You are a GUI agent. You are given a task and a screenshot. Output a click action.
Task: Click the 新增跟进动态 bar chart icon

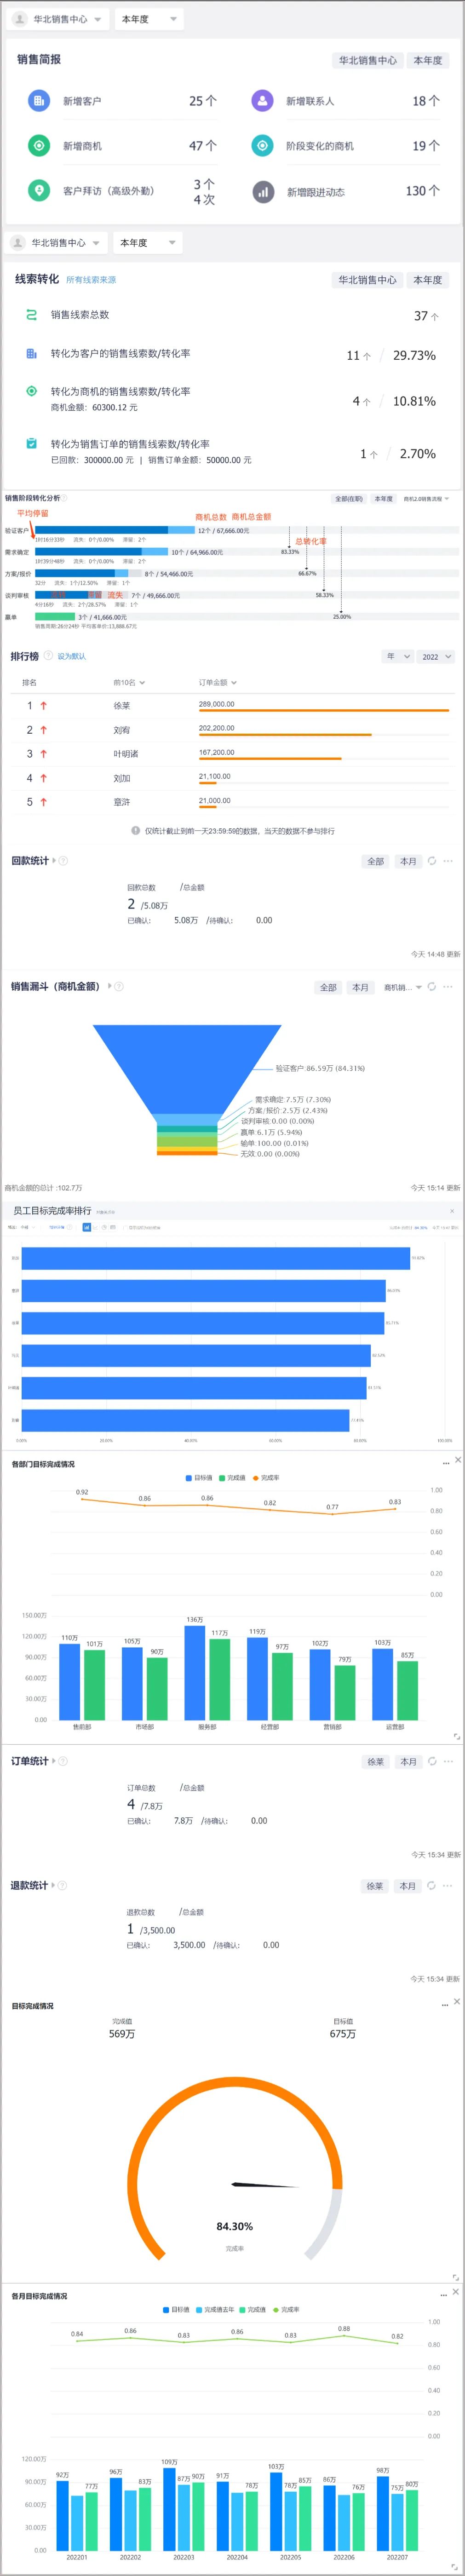coord(262,191)
